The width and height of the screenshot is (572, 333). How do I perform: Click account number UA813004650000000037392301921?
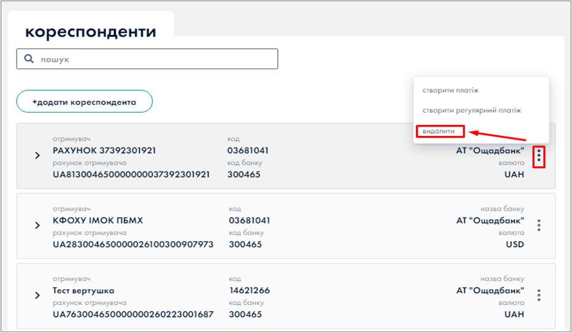click(x=132, y=174)
